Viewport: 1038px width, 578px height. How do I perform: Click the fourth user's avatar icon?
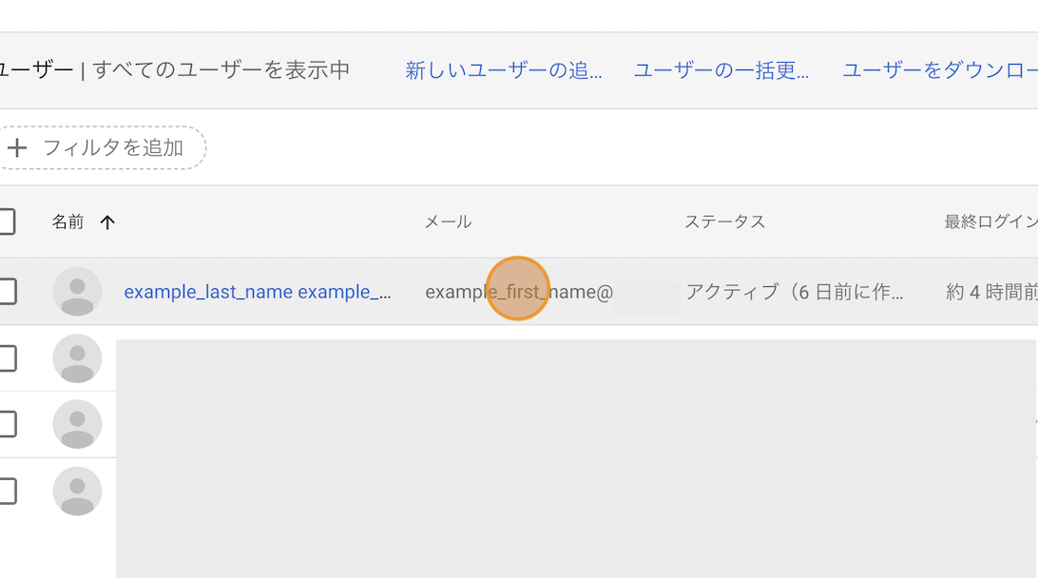[77, 491]
